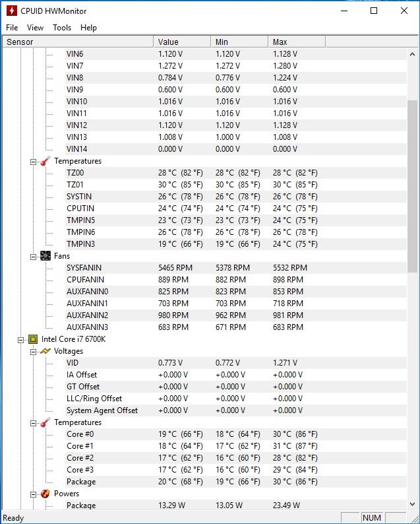Click the fan icon beside Fans

45,256
